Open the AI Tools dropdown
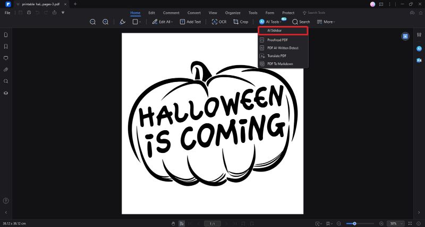Image resolution: width=425 pixels, height=227 pixels. (x=270, y=22)
